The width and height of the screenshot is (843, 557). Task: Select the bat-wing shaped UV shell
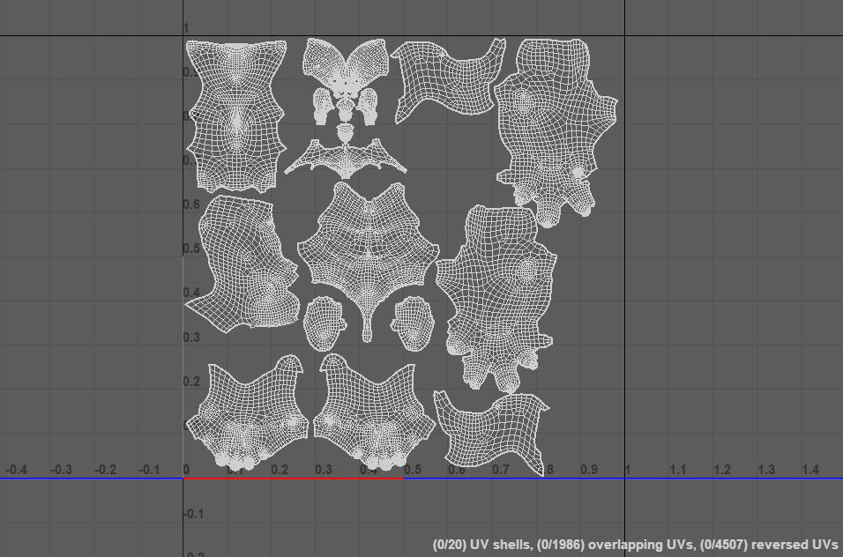345,160
